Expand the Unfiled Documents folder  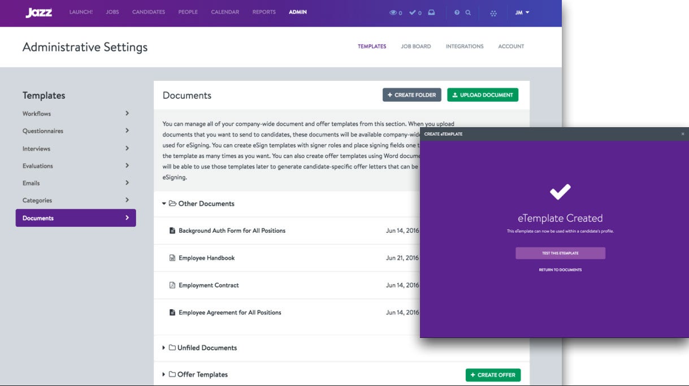[164, 348]
